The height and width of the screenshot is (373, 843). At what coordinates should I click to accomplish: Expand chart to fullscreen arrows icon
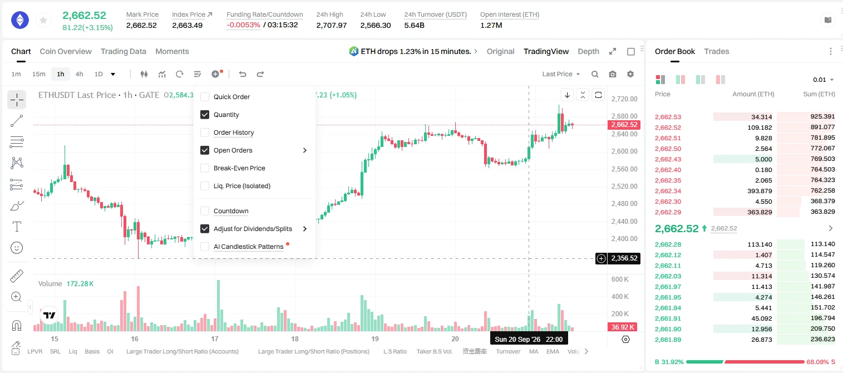pyautogui.click(x=613, y=51)
